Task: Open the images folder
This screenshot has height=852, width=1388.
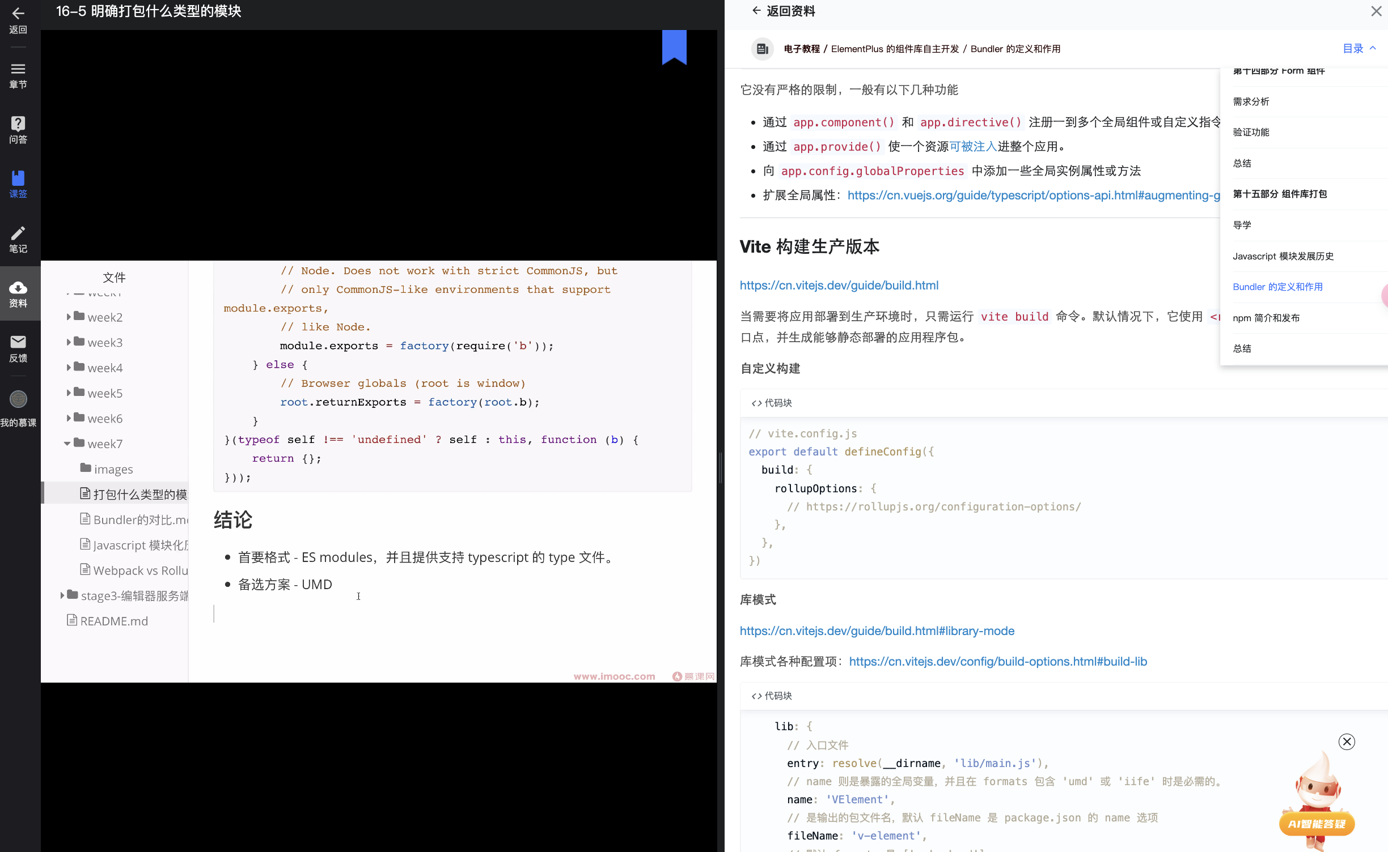Action: click(107, 469)
